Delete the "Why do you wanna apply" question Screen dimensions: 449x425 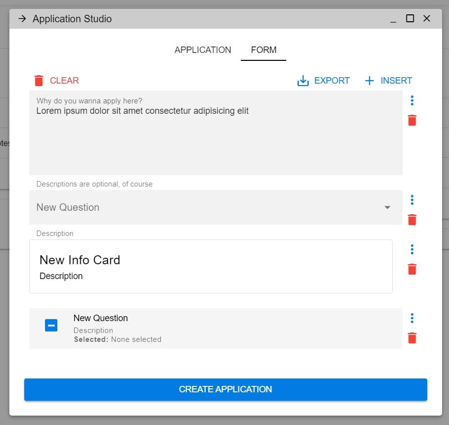412,120
